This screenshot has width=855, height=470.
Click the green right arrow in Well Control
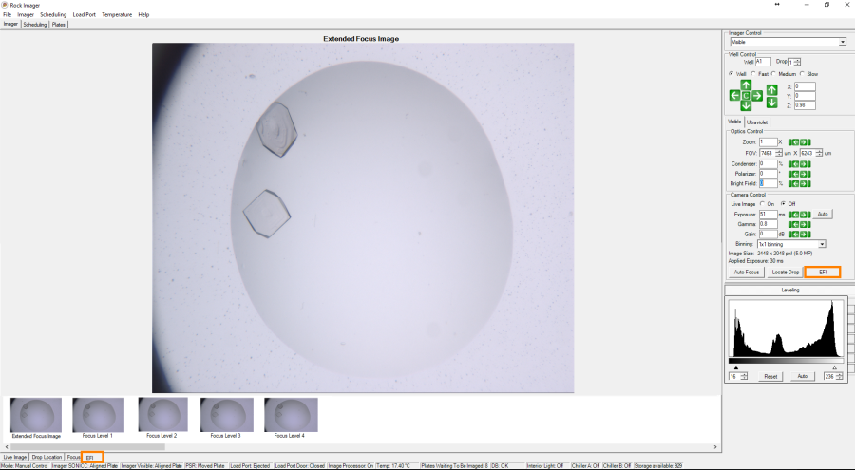757,95
